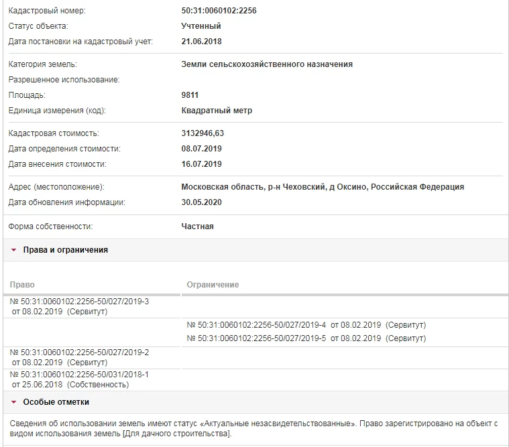Image resolution: width=509 pixels, height=447 pixels.
Task: Collapse the Права и ограничения section arrow
Action: pyautogui.click(x=13, y=250)
